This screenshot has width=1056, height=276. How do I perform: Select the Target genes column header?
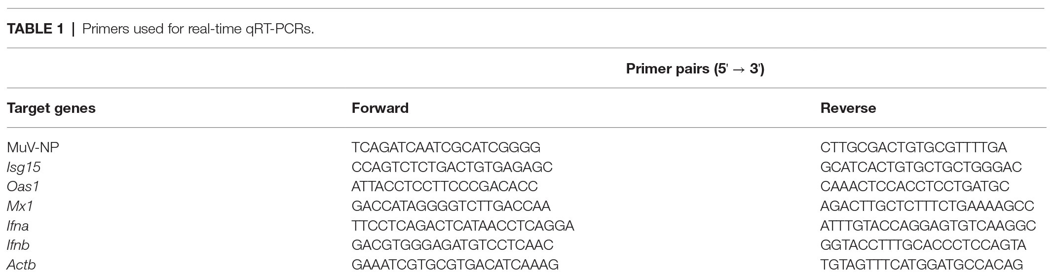point(51,108)
